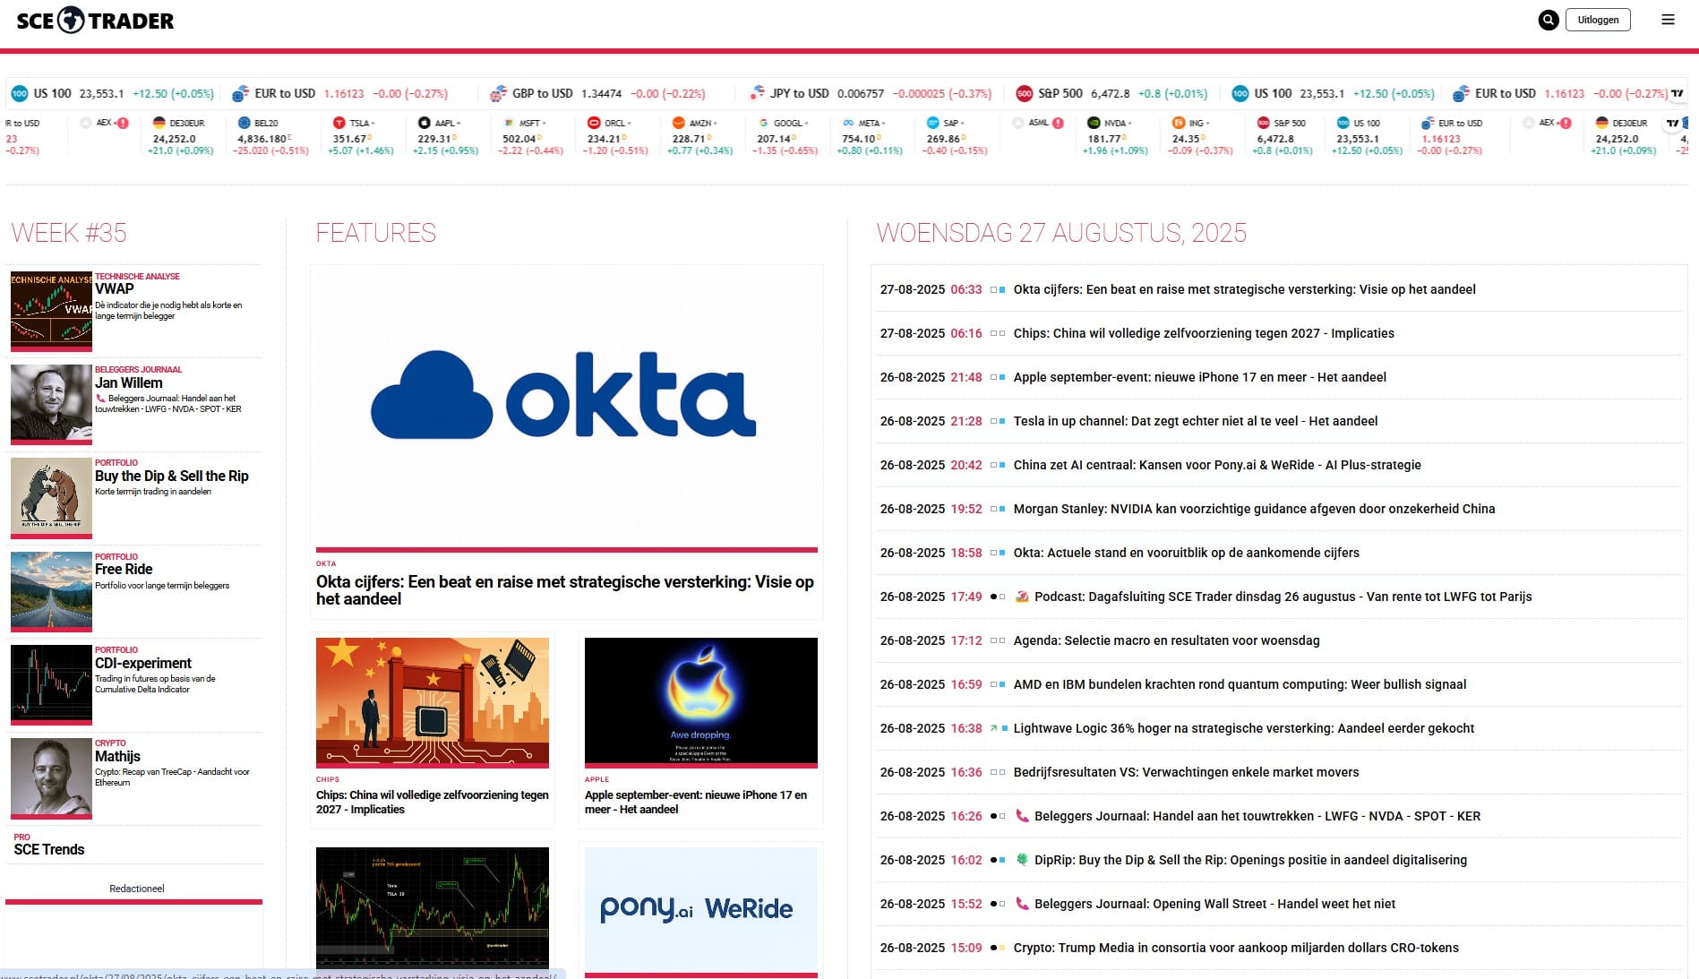Click the red alert icon beside ASML

1058,123
